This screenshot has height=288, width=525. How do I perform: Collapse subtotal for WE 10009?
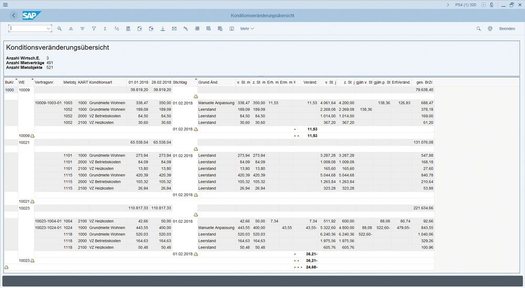(x=33, y=136)
